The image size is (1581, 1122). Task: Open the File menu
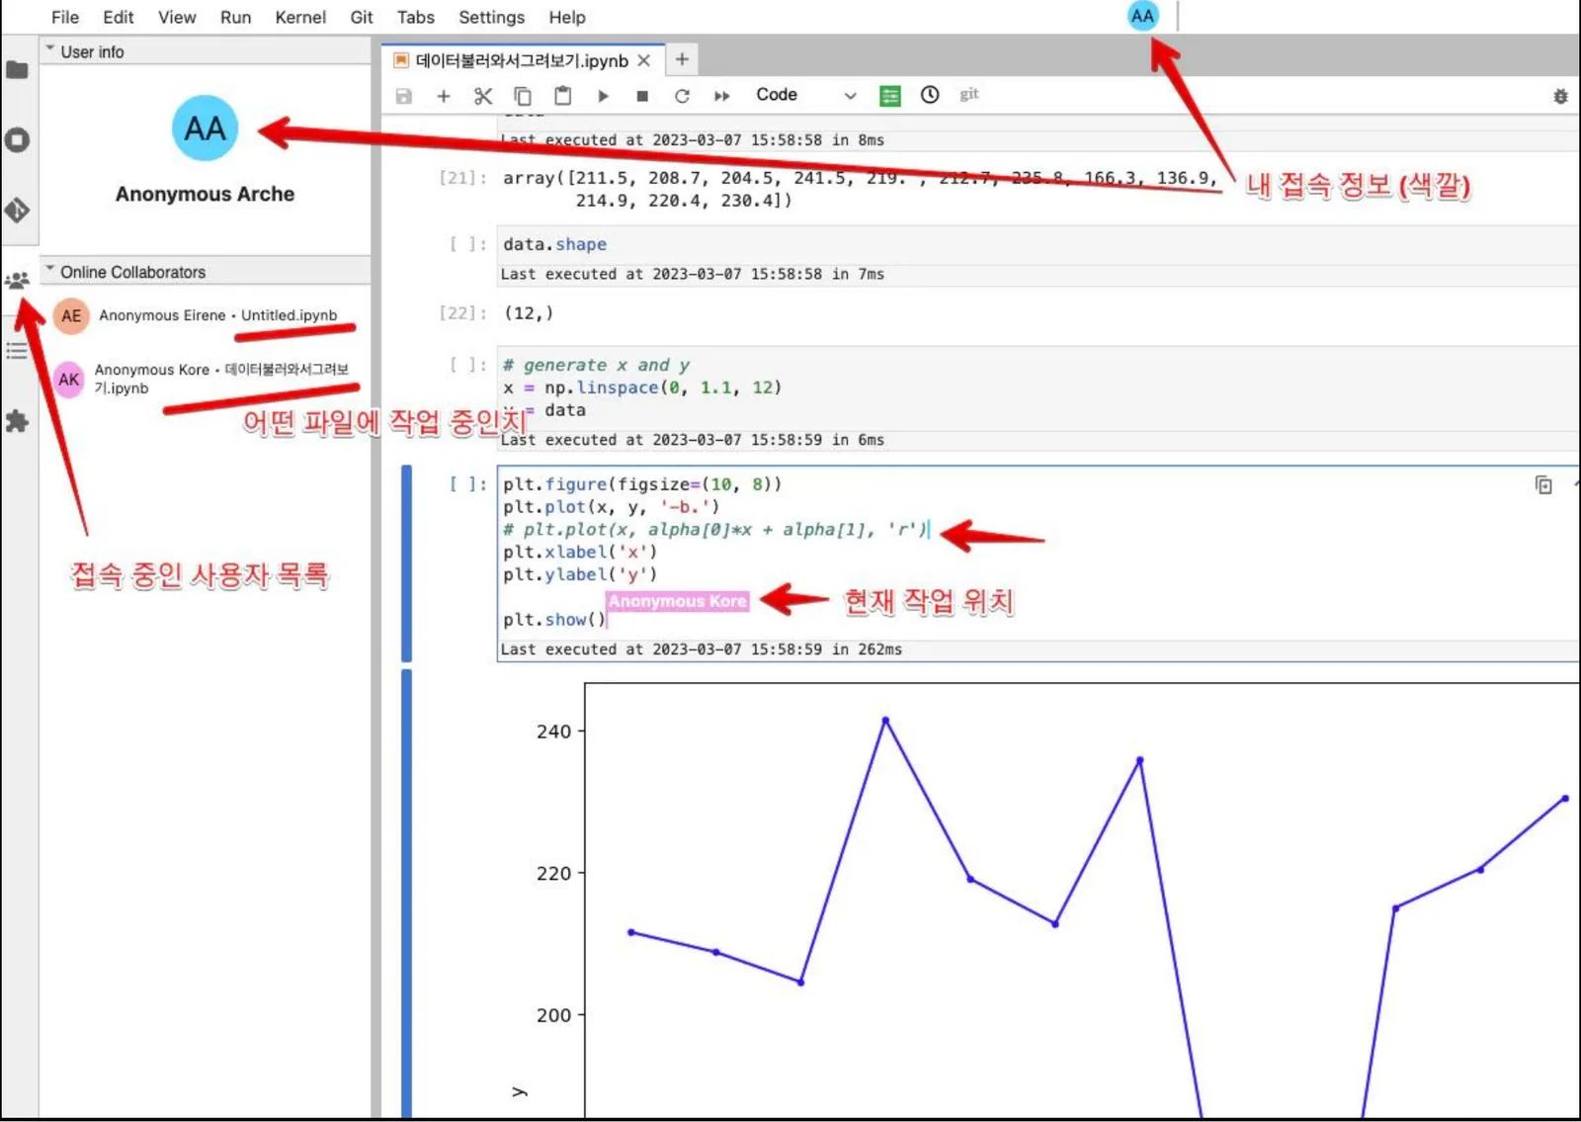(65, 17)
